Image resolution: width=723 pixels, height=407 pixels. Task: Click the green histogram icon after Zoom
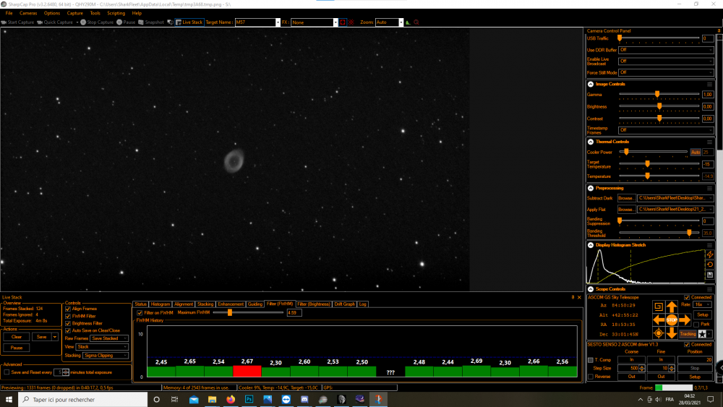tap(408, 22)
